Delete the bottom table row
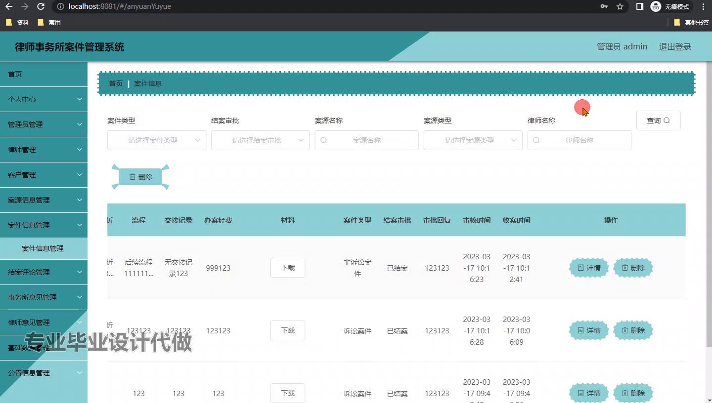The width and height of the screenshot is (712, 403). [x=633, y=393]
